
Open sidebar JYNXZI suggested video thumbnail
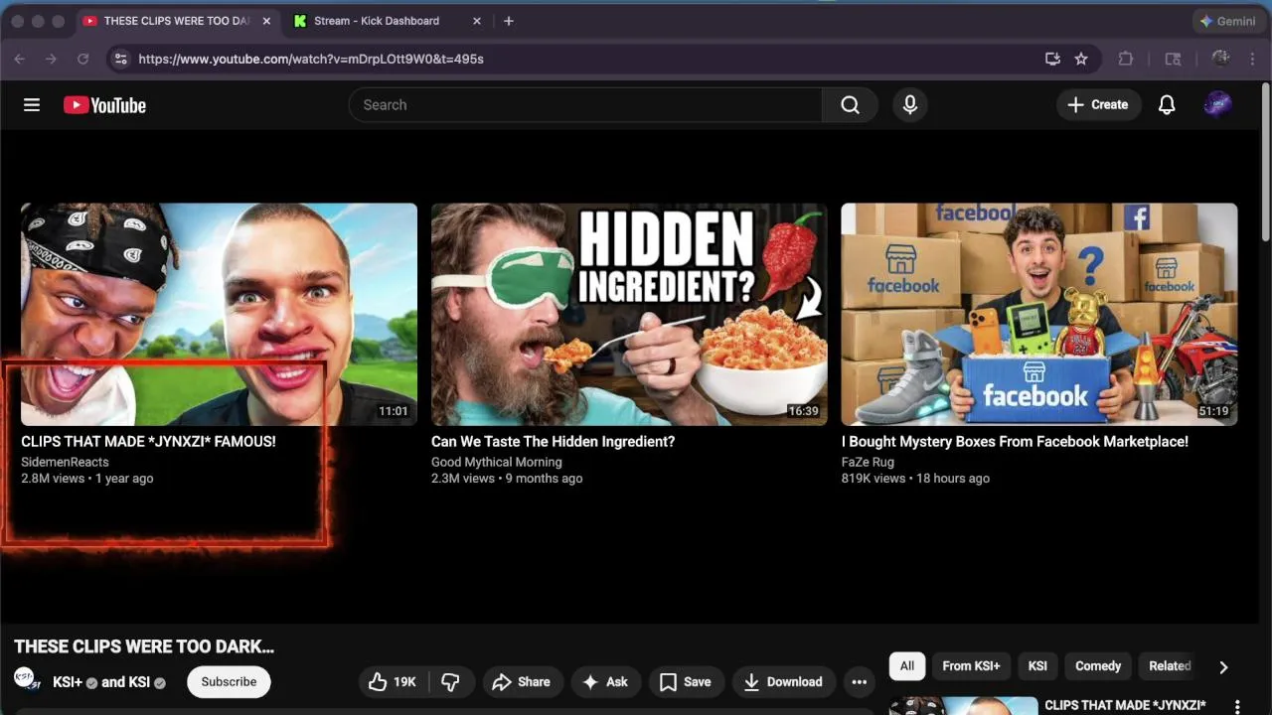[x=962, y=706]
